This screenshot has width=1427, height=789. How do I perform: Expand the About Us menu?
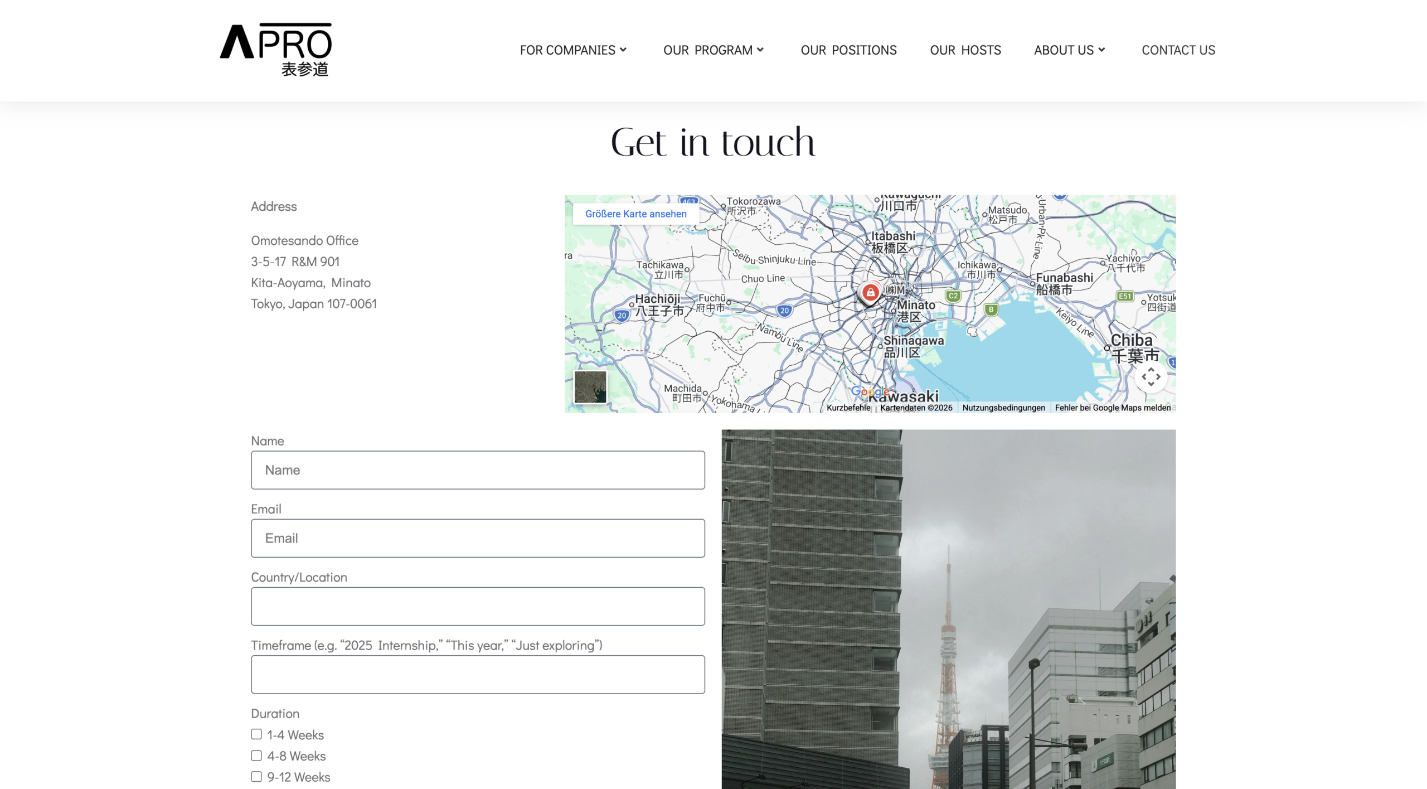pyautogui.click(x=1069, y=50)
